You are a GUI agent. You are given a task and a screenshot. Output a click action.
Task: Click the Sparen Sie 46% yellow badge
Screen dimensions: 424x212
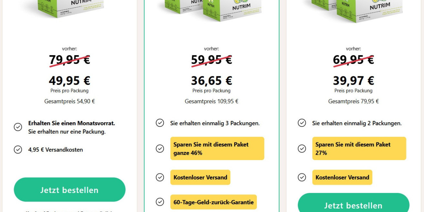click(x=217, y=148)
